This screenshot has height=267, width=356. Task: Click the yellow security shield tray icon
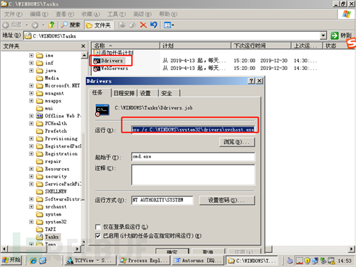point(307,261)
